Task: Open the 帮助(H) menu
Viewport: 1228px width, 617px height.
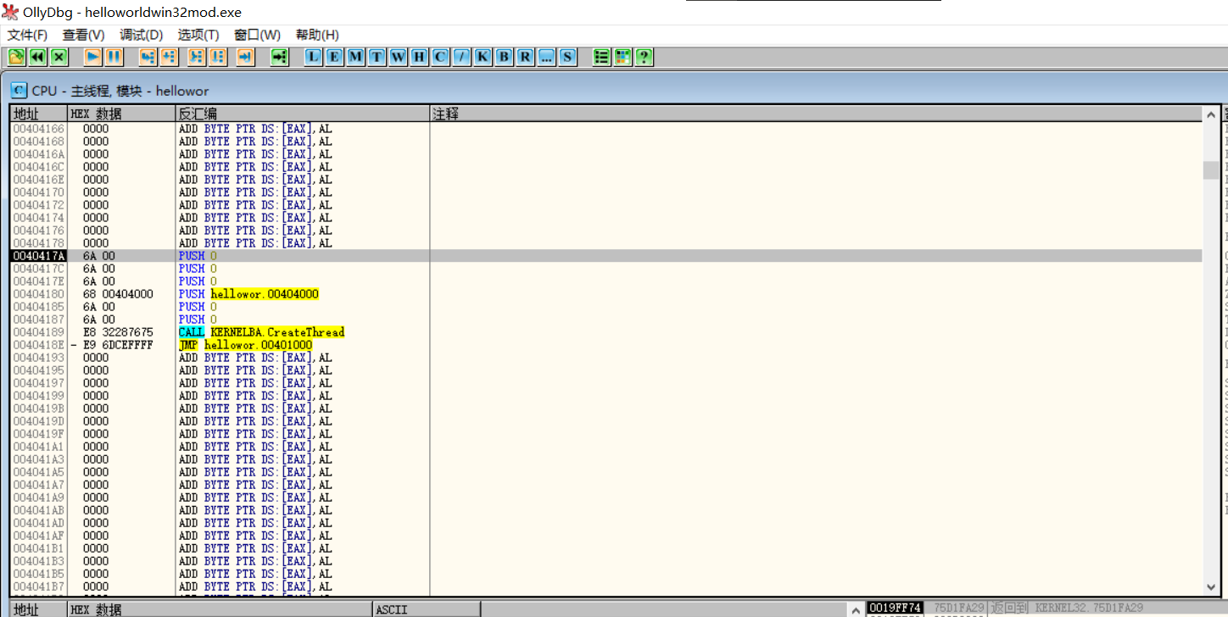Action: (x=317, y=35)
